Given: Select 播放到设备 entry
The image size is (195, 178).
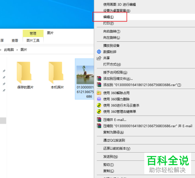Looking at the screenshot, I should pos(111,46).
